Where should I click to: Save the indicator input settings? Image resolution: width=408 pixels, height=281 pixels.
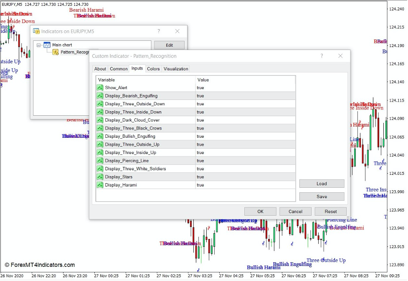coord(322,196)
